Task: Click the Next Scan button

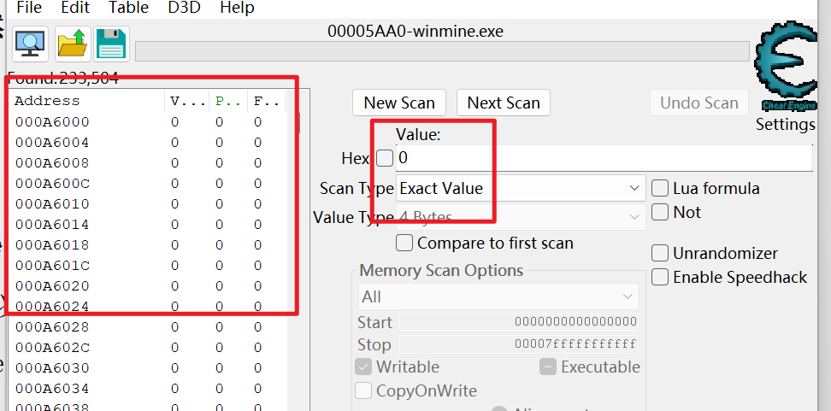Action: 504,103
